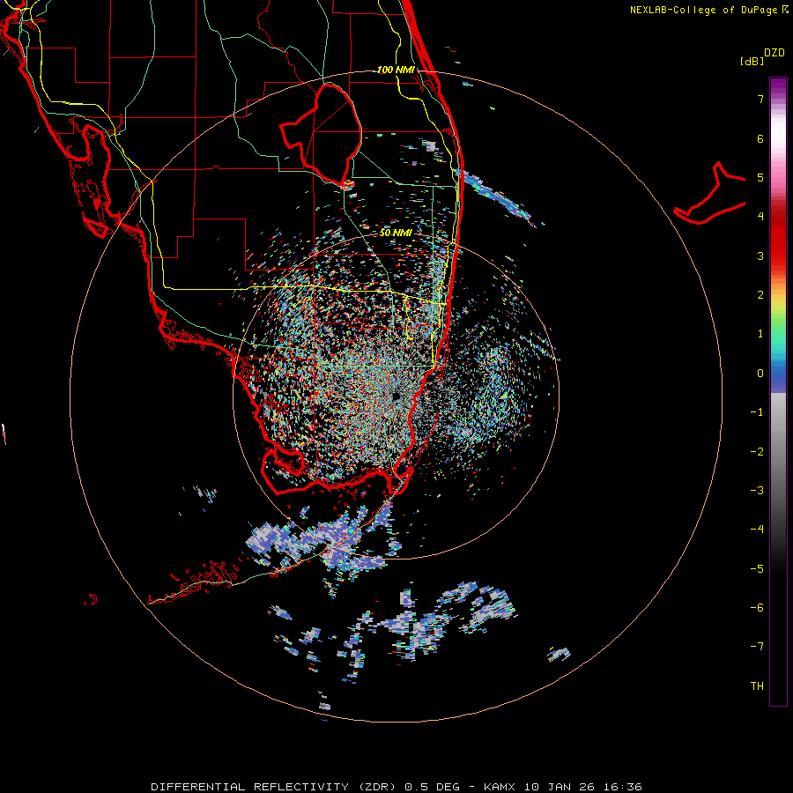793x793 pixels.
Task: Click the -6 value on the color scale
Action: 757,608
